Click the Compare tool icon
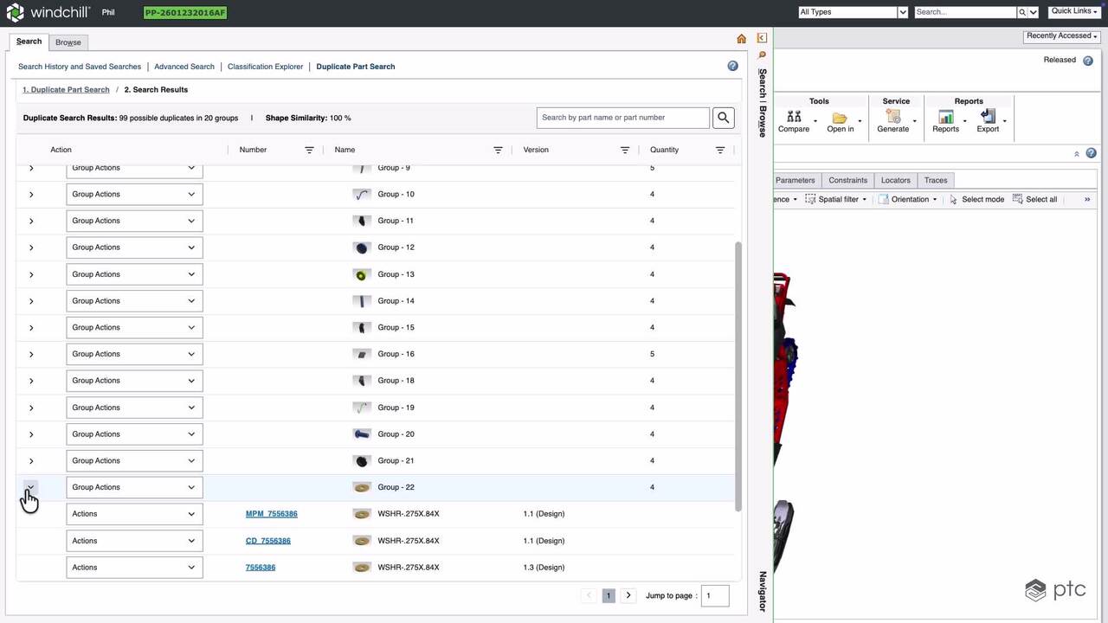1108x623 pixels. tap(793, 118)
